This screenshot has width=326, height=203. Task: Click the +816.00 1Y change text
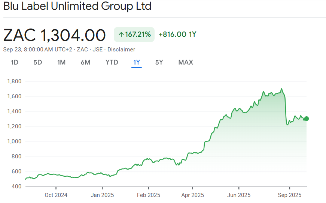coord(177,35)
